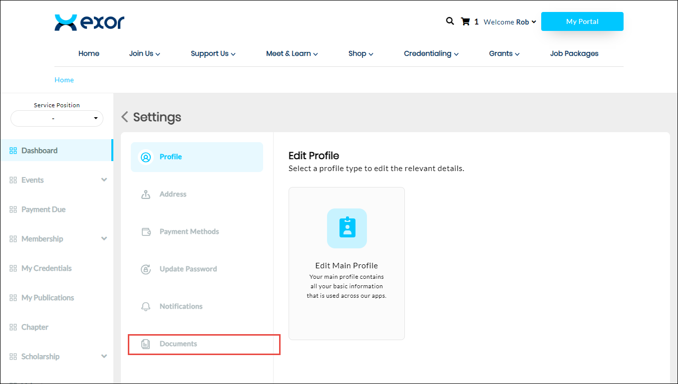This screenshot has width=678, height=384.
Task: Click the Notifications bell icon
Action: pos(146,307)
